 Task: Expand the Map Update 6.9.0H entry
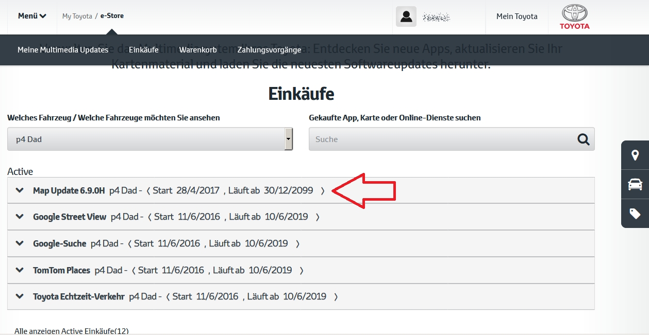tap(20, 190)
